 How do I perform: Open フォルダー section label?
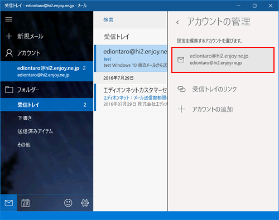pyautogui.click(x=28, y=90)
